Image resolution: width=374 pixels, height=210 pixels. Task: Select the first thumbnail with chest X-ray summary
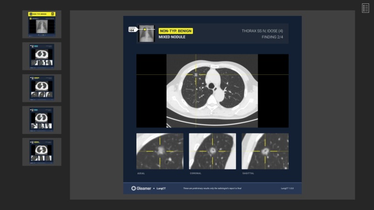click(42, 24)
